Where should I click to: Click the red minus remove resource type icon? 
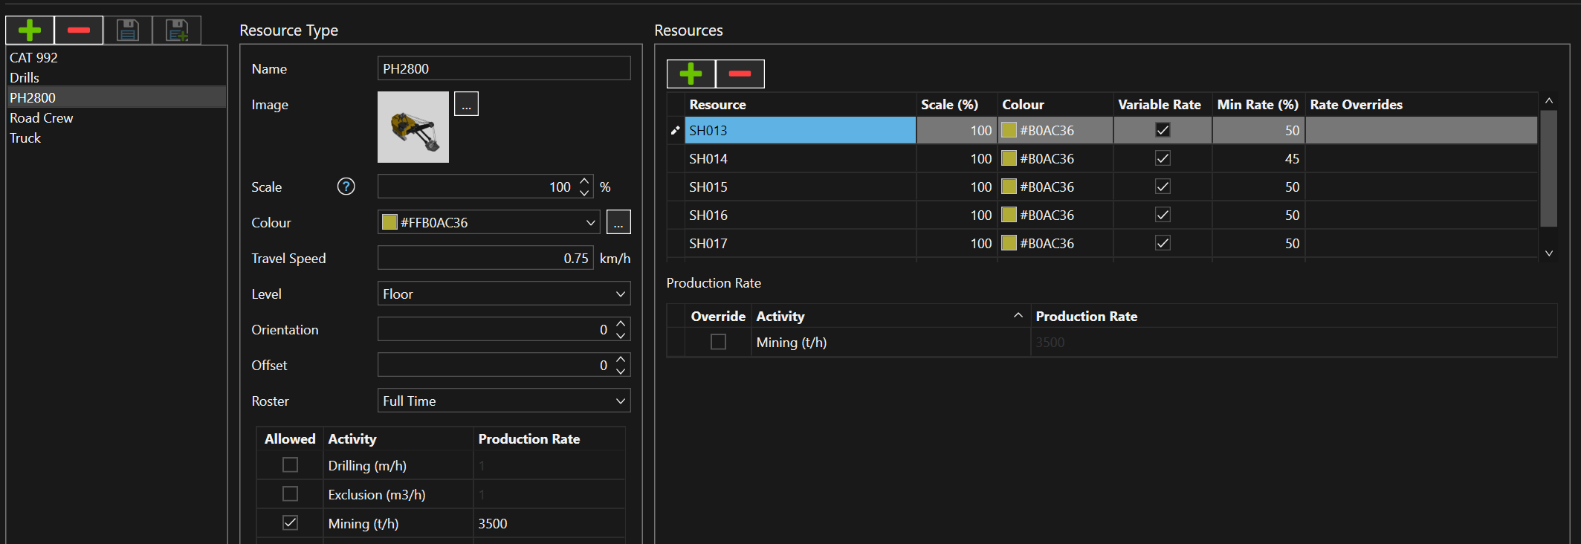(79, 30)
